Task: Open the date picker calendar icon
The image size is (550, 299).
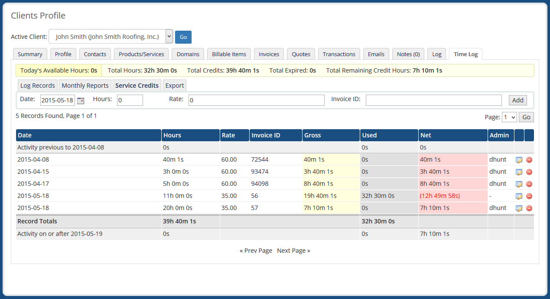Action: (x=81, y=100)
